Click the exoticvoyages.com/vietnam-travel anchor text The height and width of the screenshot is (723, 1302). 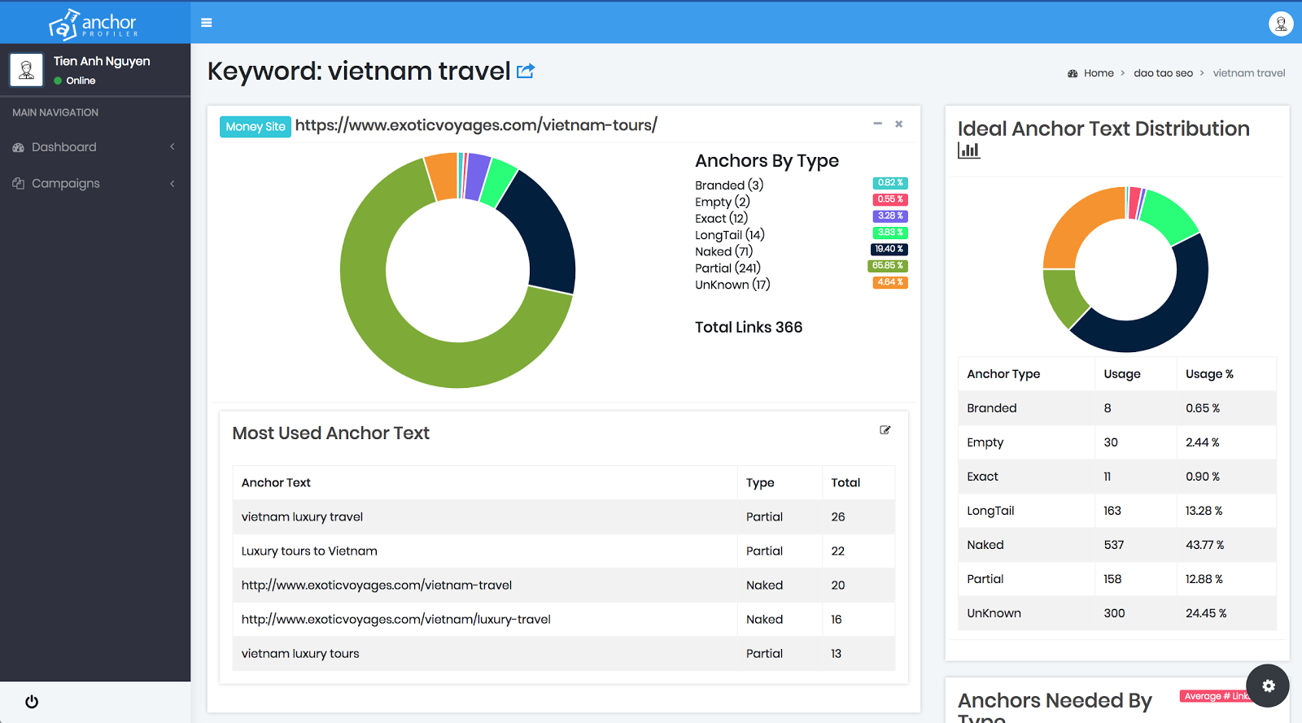[377, 586]
